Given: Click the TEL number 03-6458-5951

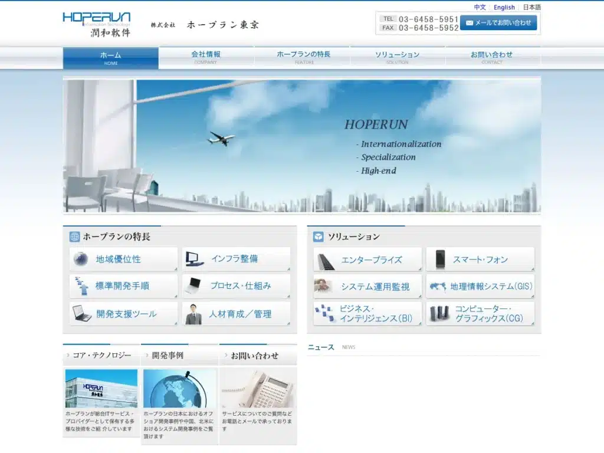Looking at the screenshot, I should coord(428,19).
